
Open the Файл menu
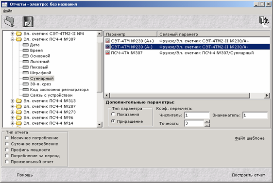pos(7,11)
